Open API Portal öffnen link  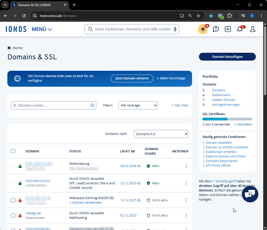[x=217, y=166]
